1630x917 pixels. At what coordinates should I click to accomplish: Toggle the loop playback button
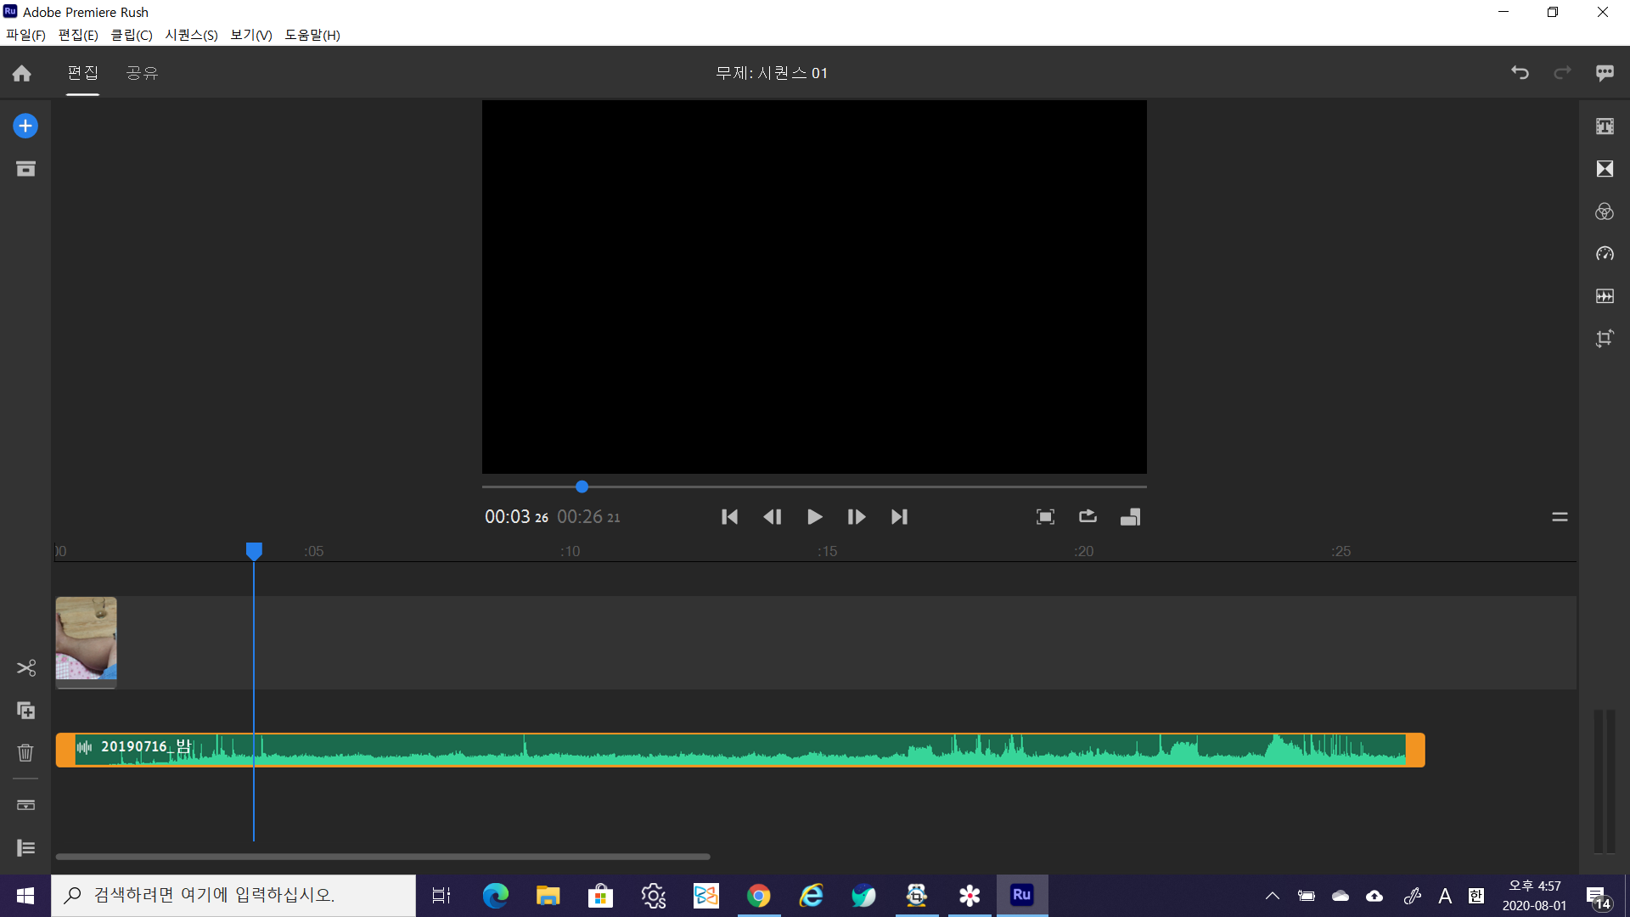click(1088, 516)
